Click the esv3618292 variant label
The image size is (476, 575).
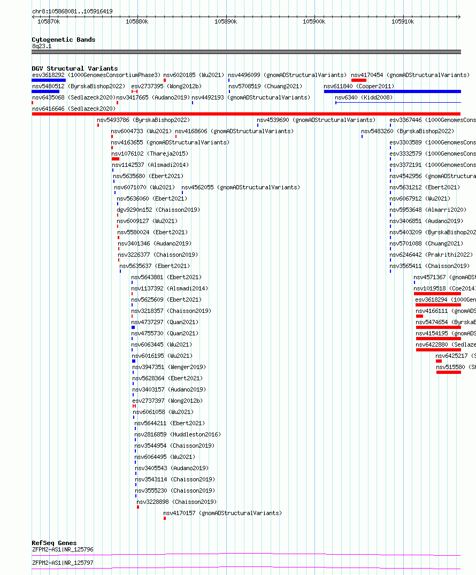(96, 75)
